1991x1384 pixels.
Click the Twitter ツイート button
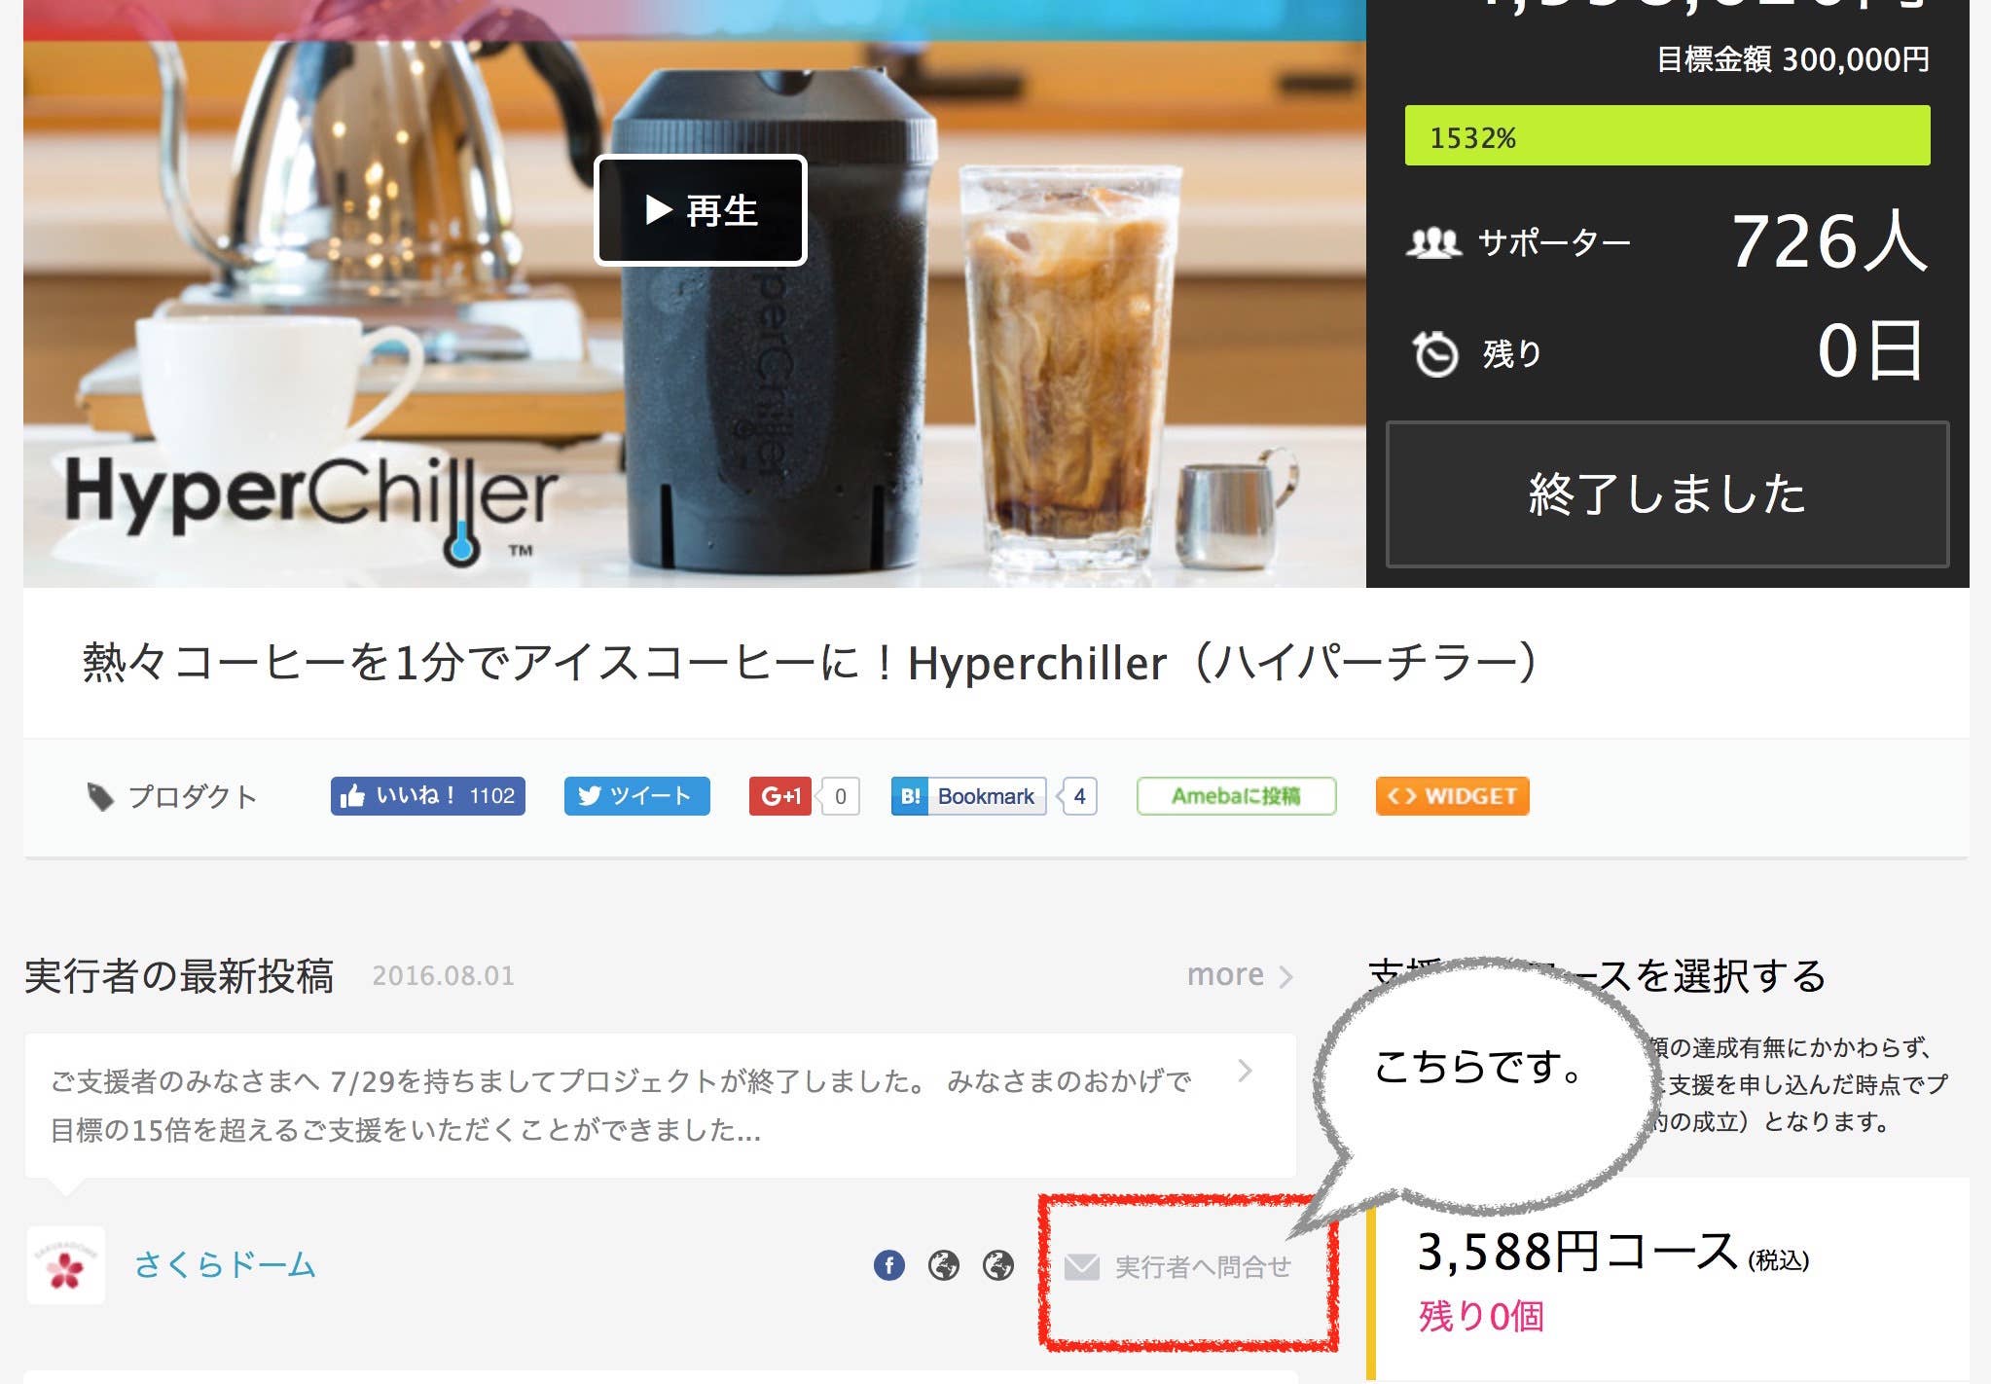coord(636,796)
